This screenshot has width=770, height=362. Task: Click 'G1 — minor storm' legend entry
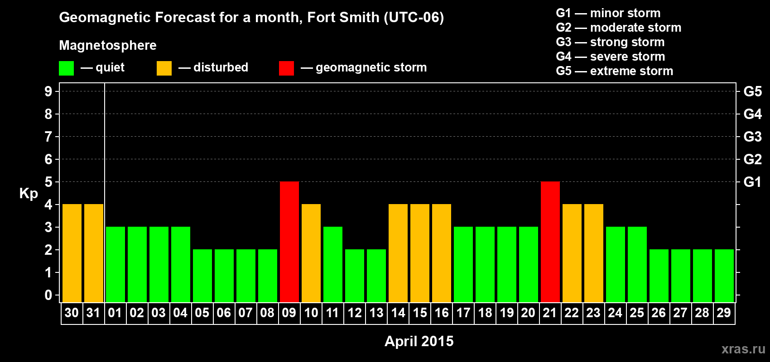(x=608, y=13)
